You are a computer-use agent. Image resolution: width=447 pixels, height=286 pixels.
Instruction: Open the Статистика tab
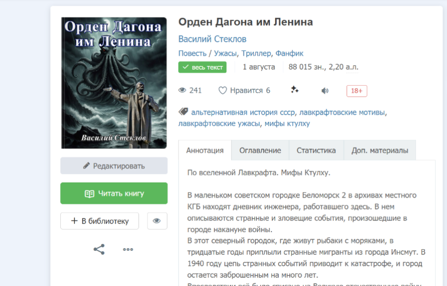coord(316,151)
